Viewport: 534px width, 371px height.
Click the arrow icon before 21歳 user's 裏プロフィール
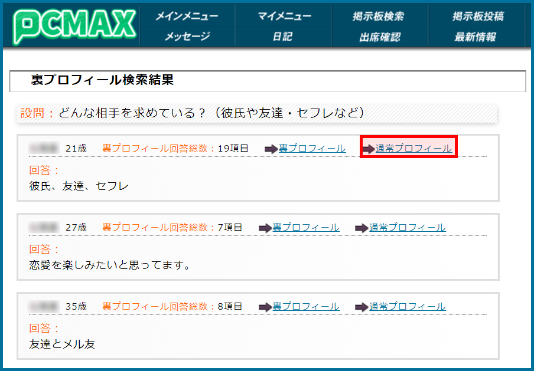(271, 149)
